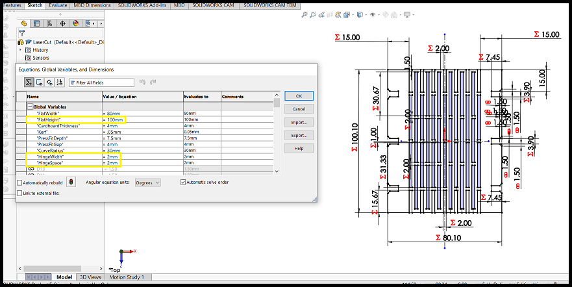572x287 pixels.
Task: Click the Ordered View icon
Action: pyautogui.click(x=60, y=82)
